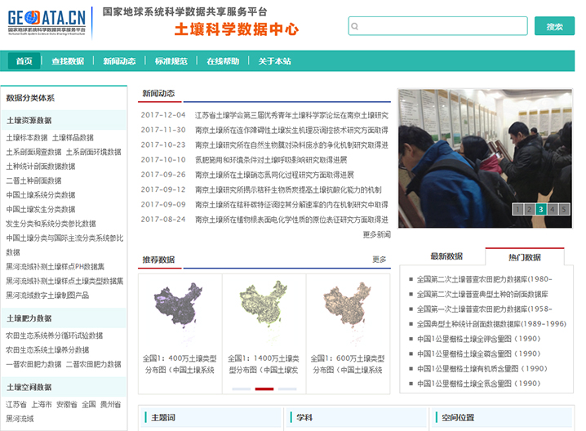Click the 空间位置 panel header

pos(501,417)
